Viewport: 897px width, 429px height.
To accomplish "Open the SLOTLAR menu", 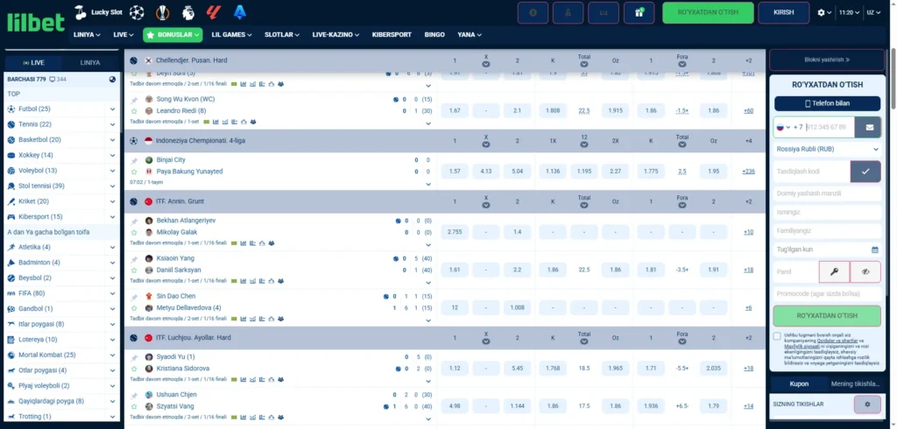I will tap(282, 35).
